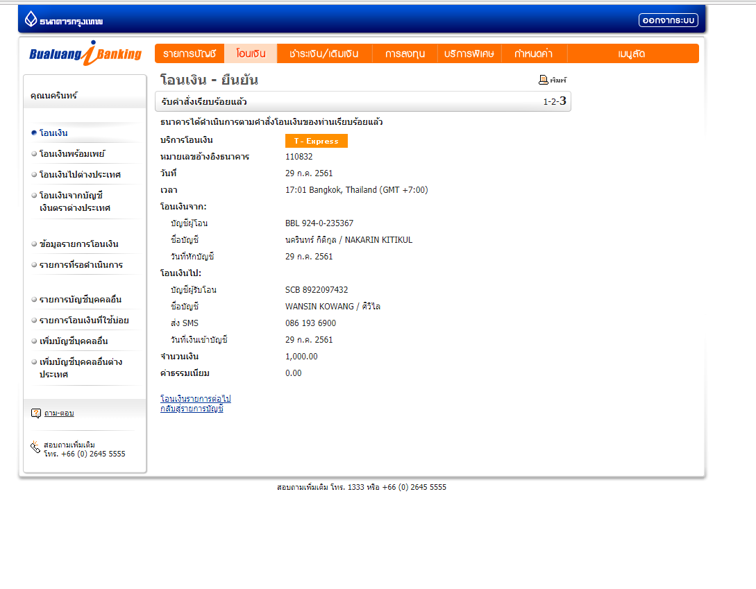Click the ออกจากระบบ logout button
The image size is (756, 589).
[668, 20]
